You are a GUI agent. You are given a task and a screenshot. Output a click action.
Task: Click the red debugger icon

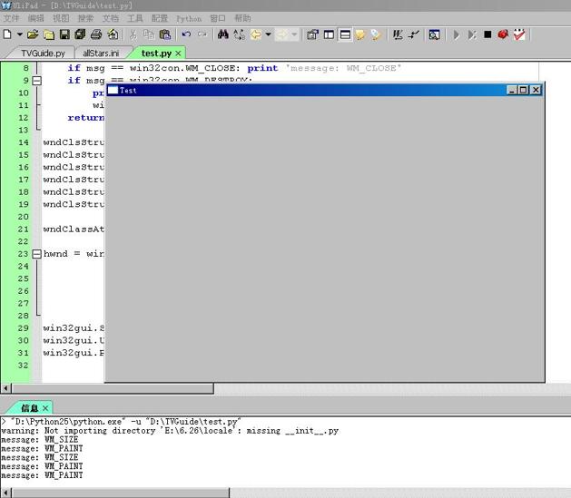point(503,34)
